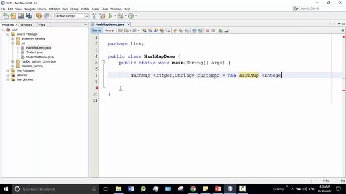Click the error marker on line 9
The width and height of the screenshot is (346, 194).
point(97,88)
